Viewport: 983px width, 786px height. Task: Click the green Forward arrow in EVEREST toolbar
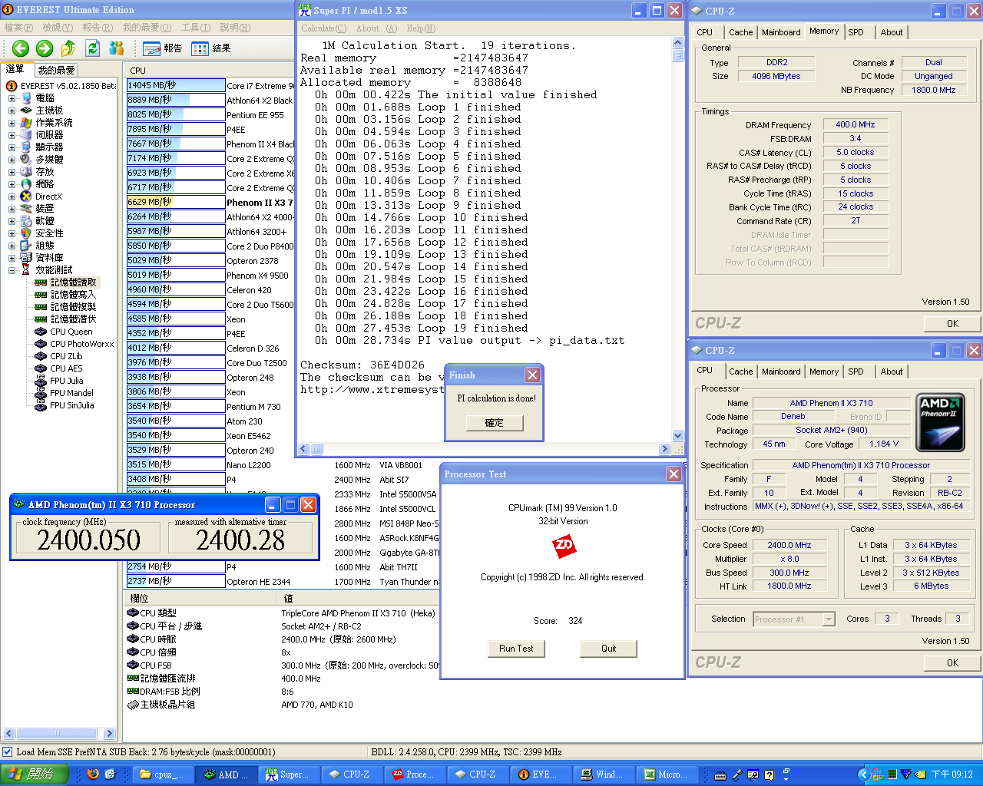(45, 48)
